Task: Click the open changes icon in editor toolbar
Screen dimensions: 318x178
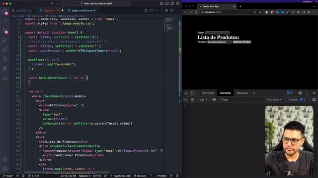Action: click(x=146, y=10)
